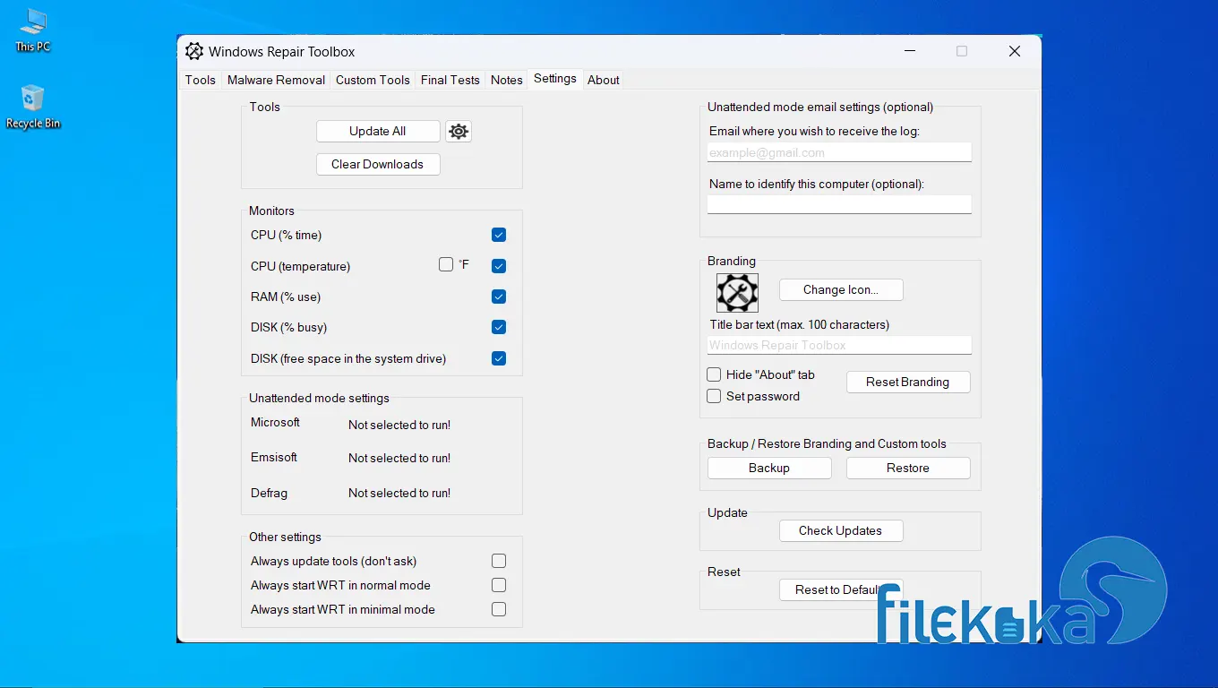Click the Backup button
This screenshot has height=688, width=1218.
point(769,468)
